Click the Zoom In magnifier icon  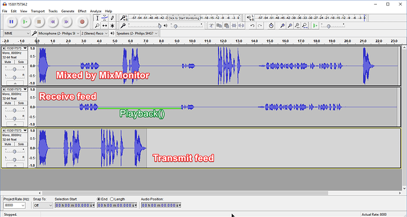tap(283, 25)
